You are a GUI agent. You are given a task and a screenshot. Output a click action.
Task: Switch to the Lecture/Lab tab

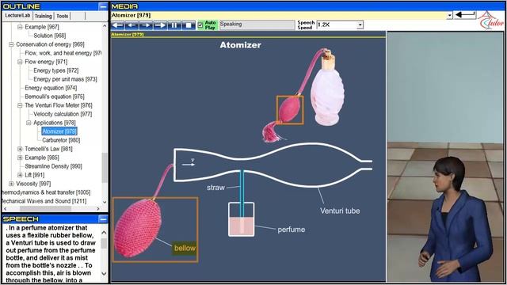tap(17, 16)
